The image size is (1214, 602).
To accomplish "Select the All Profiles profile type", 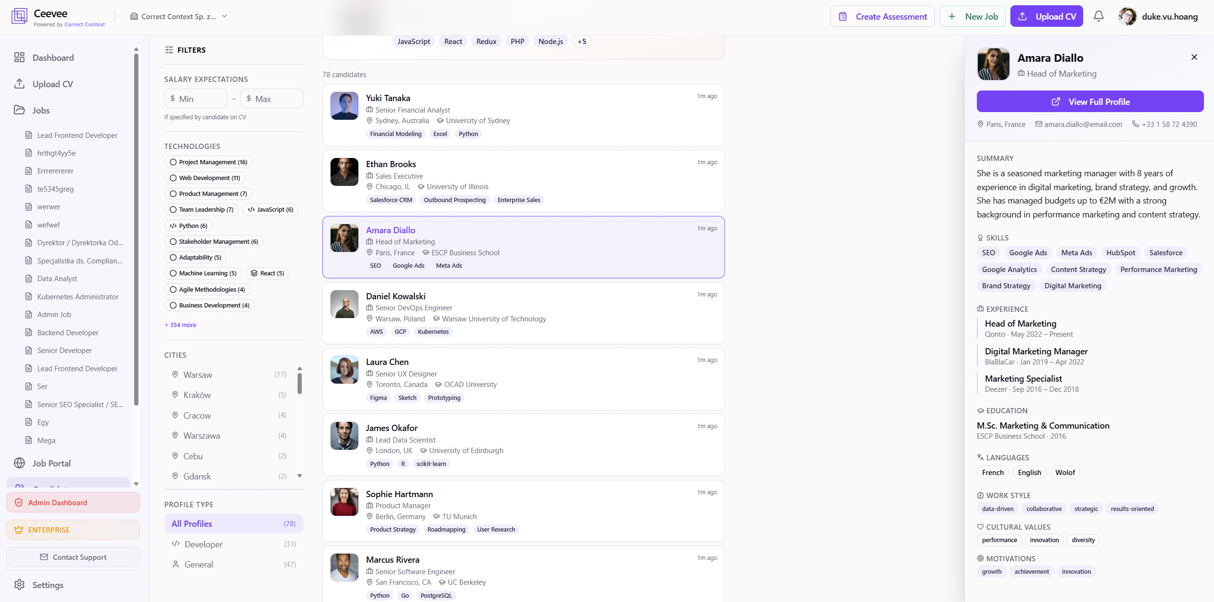I will point(234,523).
